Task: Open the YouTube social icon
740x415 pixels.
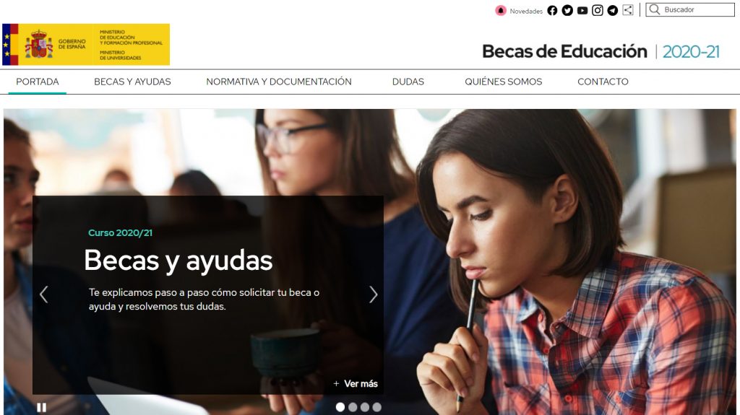Action: 582,10
